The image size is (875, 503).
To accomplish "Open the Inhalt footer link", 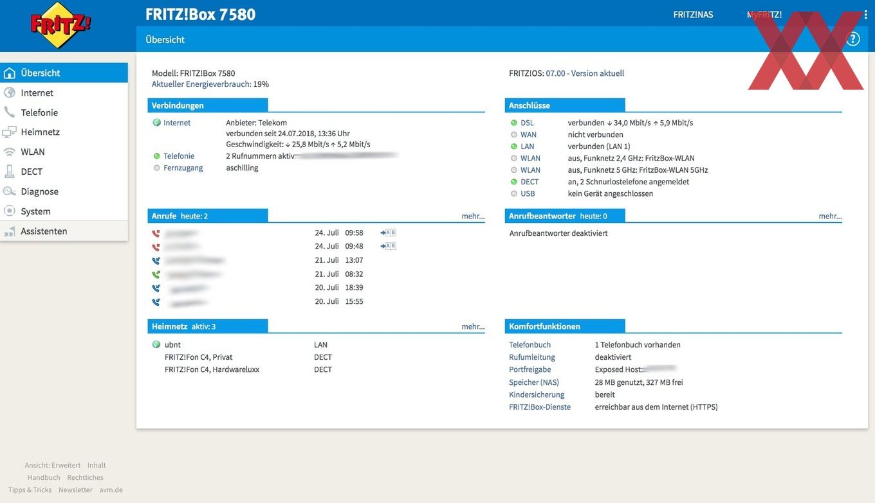I will pos(97,465).
